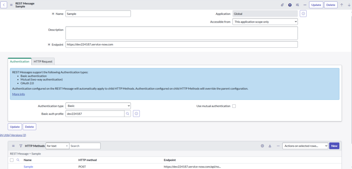Sort by the Name column header

pyautogui.click(x=27, y=160)
